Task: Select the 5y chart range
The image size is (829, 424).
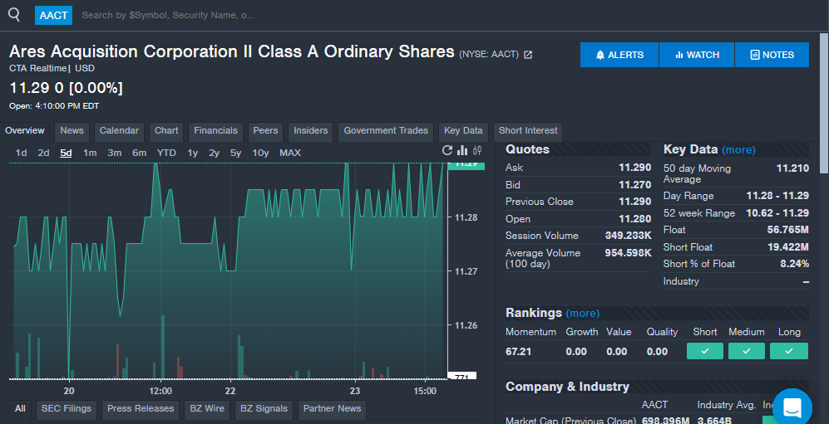Action: (x=236, y=153)
